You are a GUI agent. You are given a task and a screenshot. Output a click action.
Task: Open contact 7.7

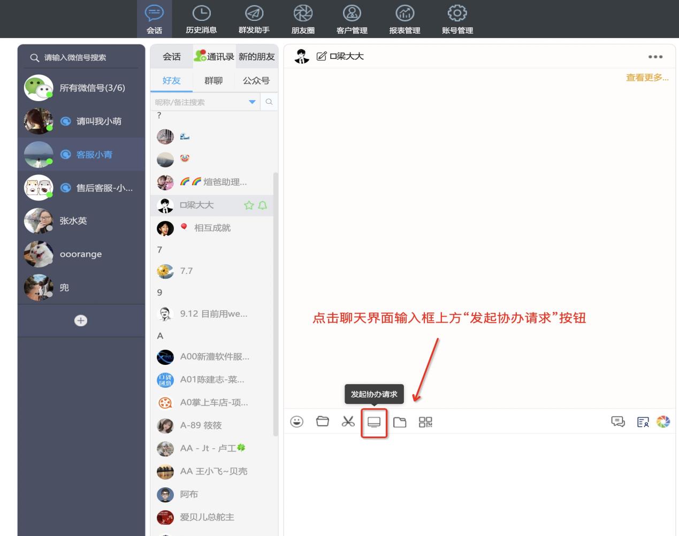[213, 271]
